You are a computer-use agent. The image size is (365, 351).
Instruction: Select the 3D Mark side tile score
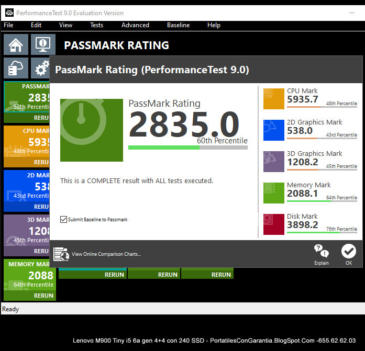[x=39, y=231]
